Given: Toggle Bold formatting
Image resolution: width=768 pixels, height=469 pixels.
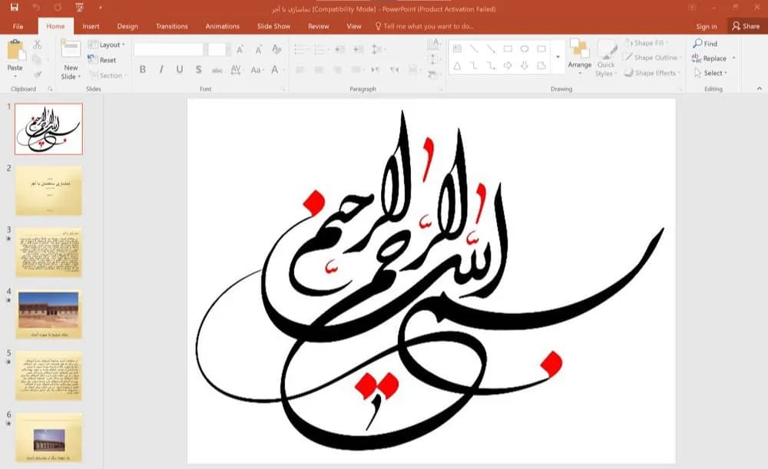Looking at the screenshot, I should coord(143,70).
